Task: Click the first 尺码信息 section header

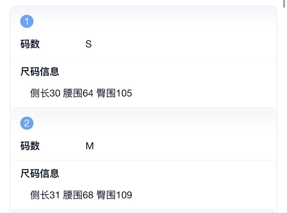Action: pos(40,72)
